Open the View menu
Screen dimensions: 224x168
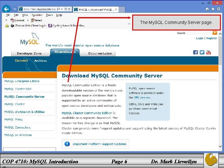click(x=25, y=15)
